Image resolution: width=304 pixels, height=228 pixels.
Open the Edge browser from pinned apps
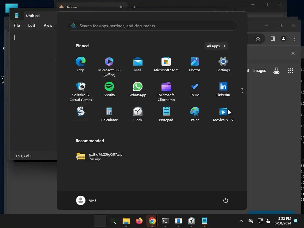tap(81, 64)
